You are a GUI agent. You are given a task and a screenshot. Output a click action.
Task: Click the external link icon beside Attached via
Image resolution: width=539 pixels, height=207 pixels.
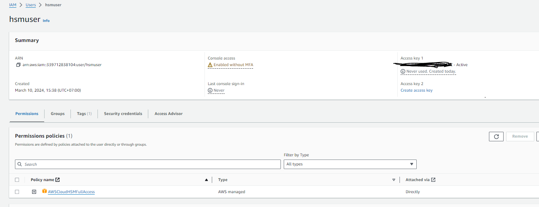pyautogui.click(x=433, y=180)
